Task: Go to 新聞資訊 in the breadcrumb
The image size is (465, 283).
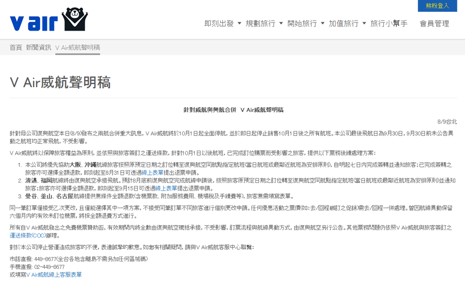Action: 38,48
